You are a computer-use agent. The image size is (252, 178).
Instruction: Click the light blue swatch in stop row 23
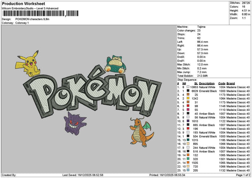(188, 170)
